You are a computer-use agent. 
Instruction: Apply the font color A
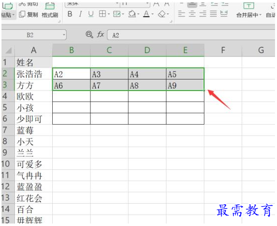[146, 14]
